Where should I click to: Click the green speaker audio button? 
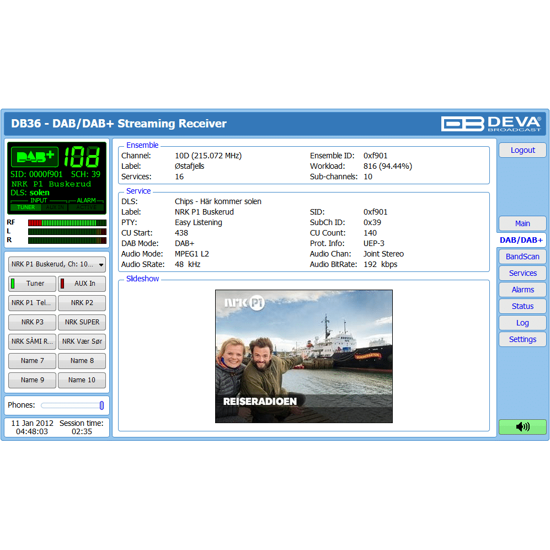(x=522, y=426)
